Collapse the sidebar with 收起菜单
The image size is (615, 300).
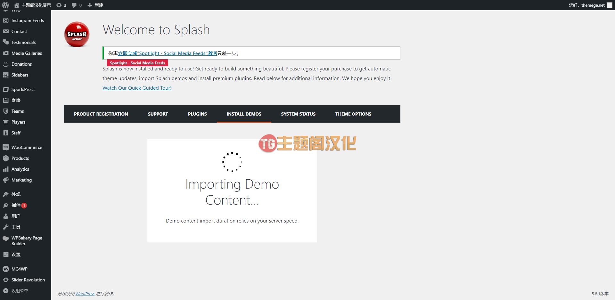[26, 291]
